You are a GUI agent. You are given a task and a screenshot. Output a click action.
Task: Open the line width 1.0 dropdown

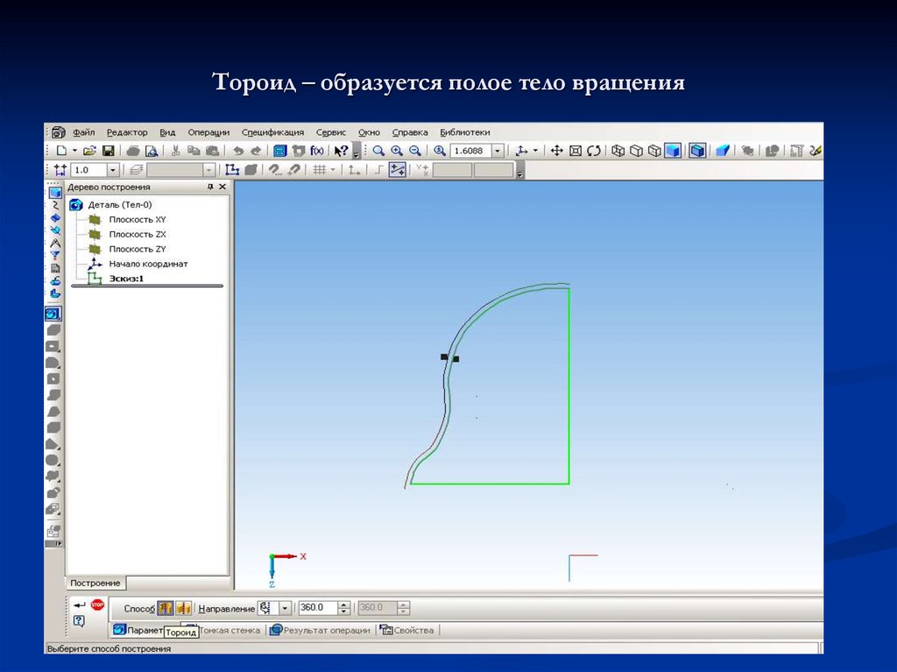pyautogui.click(x=113, y=168)
